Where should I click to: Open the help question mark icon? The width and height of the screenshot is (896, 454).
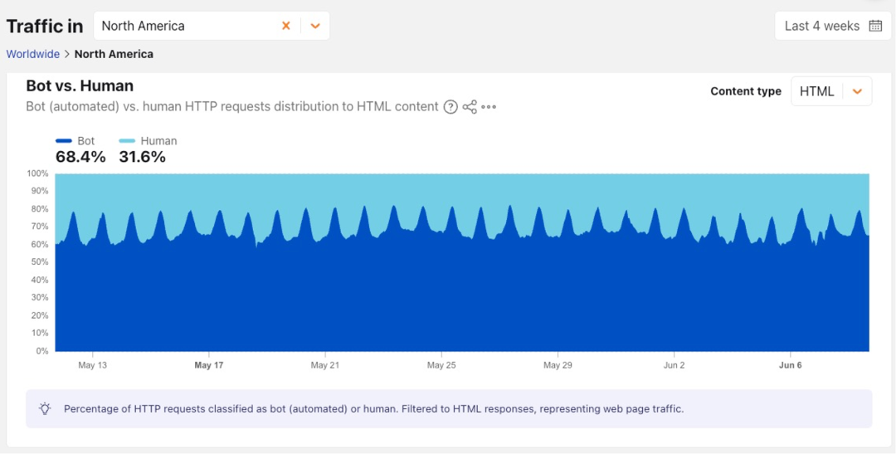click(450, 107)
